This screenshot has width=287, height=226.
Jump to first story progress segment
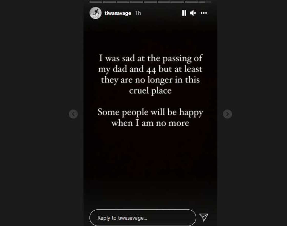pos(96,2)
